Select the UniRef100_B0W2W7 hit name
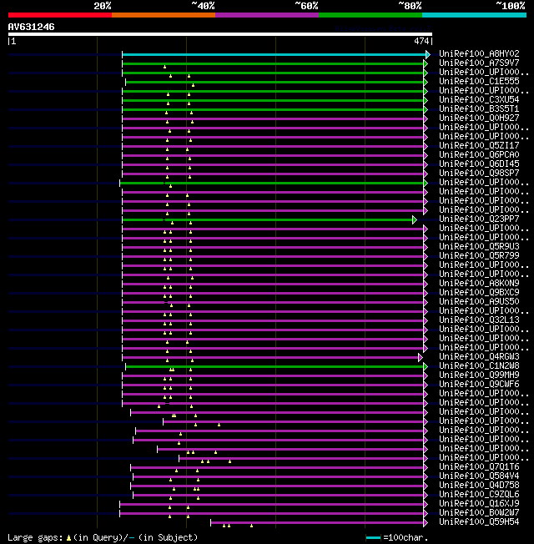This screenshot has height=544, width=534. [479, 513]
